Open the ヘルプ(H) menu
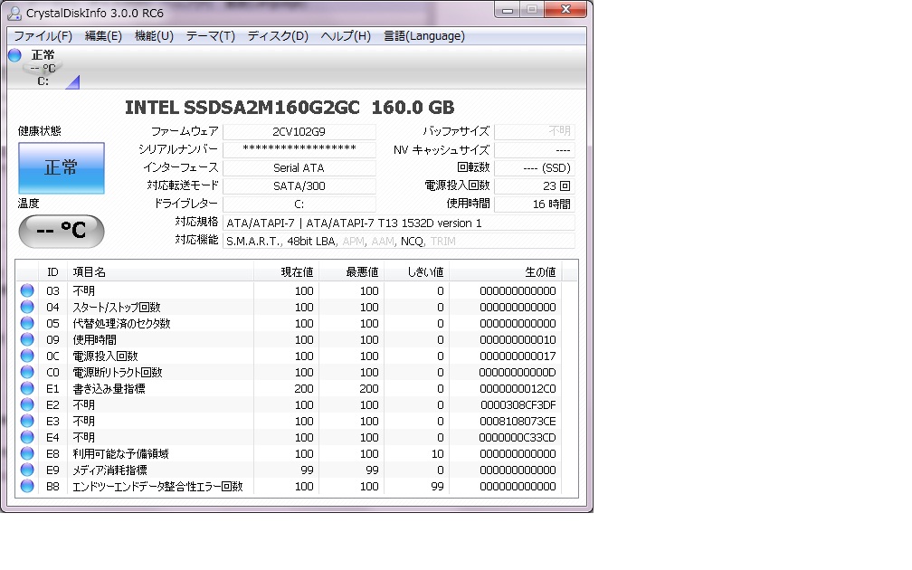 click(346, 36)
